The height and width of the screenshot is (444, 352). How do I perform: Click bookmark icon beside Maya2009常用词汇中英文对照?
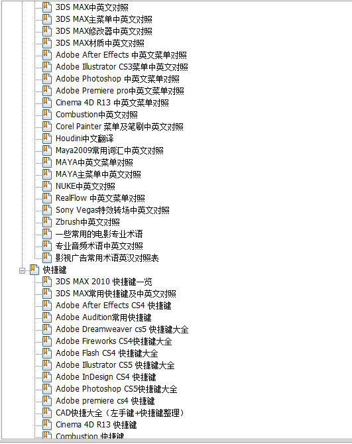coord(47,150)
